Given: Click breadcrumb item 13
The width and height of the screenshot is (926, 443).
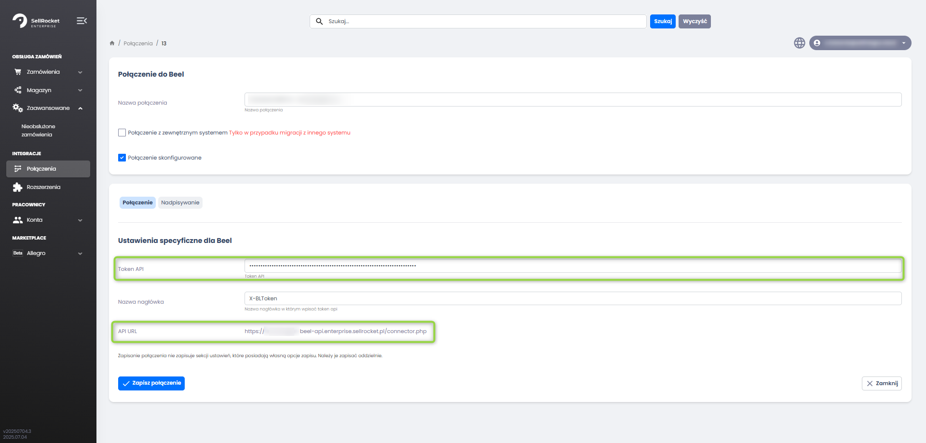Looking at the screenshot, I should 164,43.
